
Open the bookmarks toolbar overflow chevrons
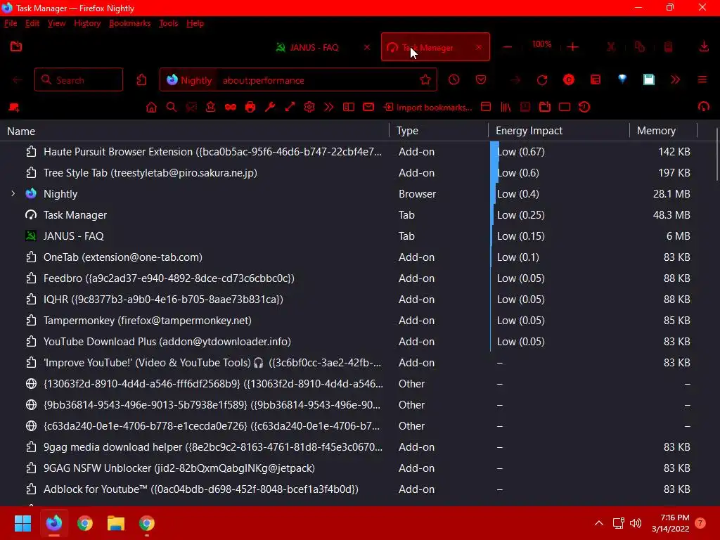[x=329, y=108]
